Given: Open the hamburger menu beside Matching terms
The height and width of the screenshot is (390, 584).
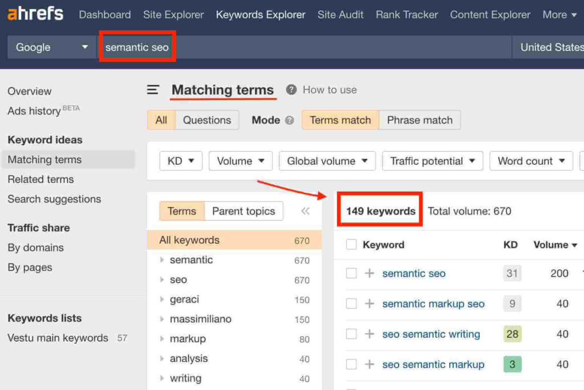Looking at the screenshot, I should (x=153, y=90).
